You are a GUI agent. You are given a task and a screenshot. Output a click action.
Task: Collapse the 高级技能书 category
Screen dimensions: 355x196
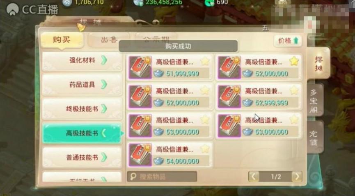82,133
